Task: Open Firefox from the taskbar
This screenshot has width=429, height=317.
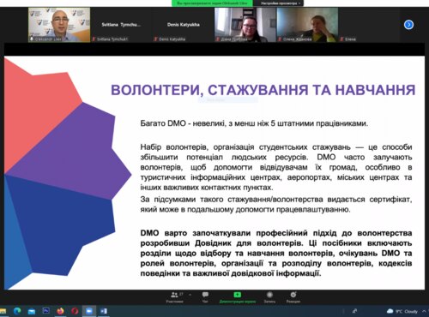Action: coord(60,311)
